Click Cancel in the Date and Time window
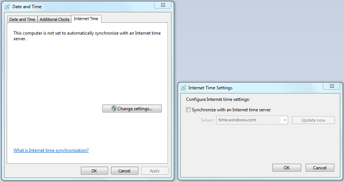Viewport: 344px width, 182px height. point(124,171)
